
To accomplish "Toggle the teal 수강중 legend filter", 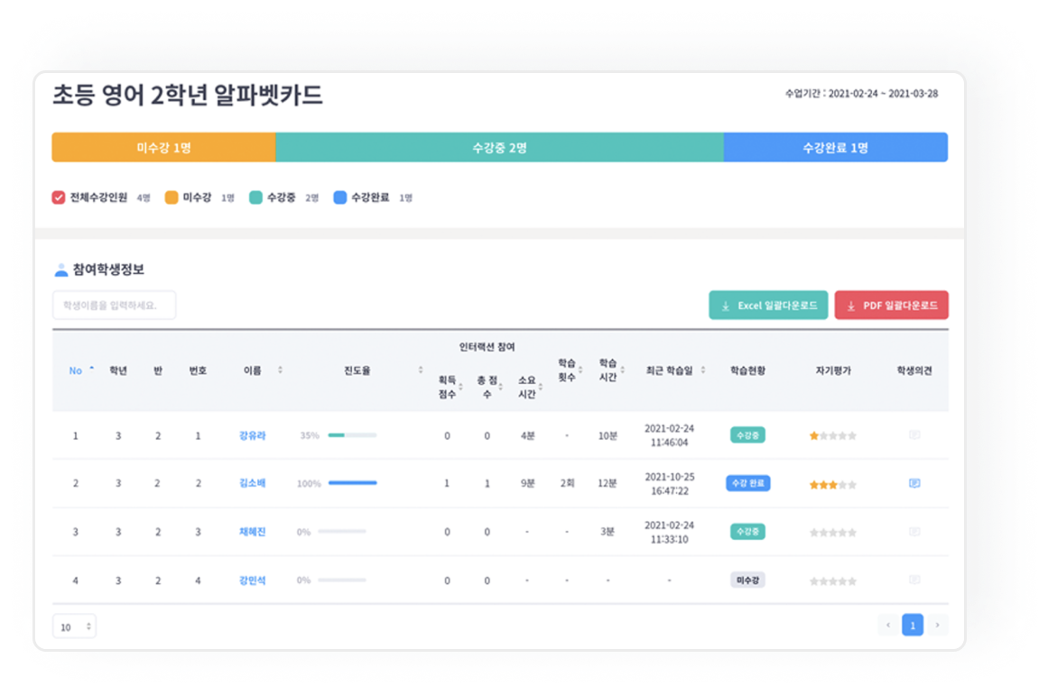I will 256,197.
